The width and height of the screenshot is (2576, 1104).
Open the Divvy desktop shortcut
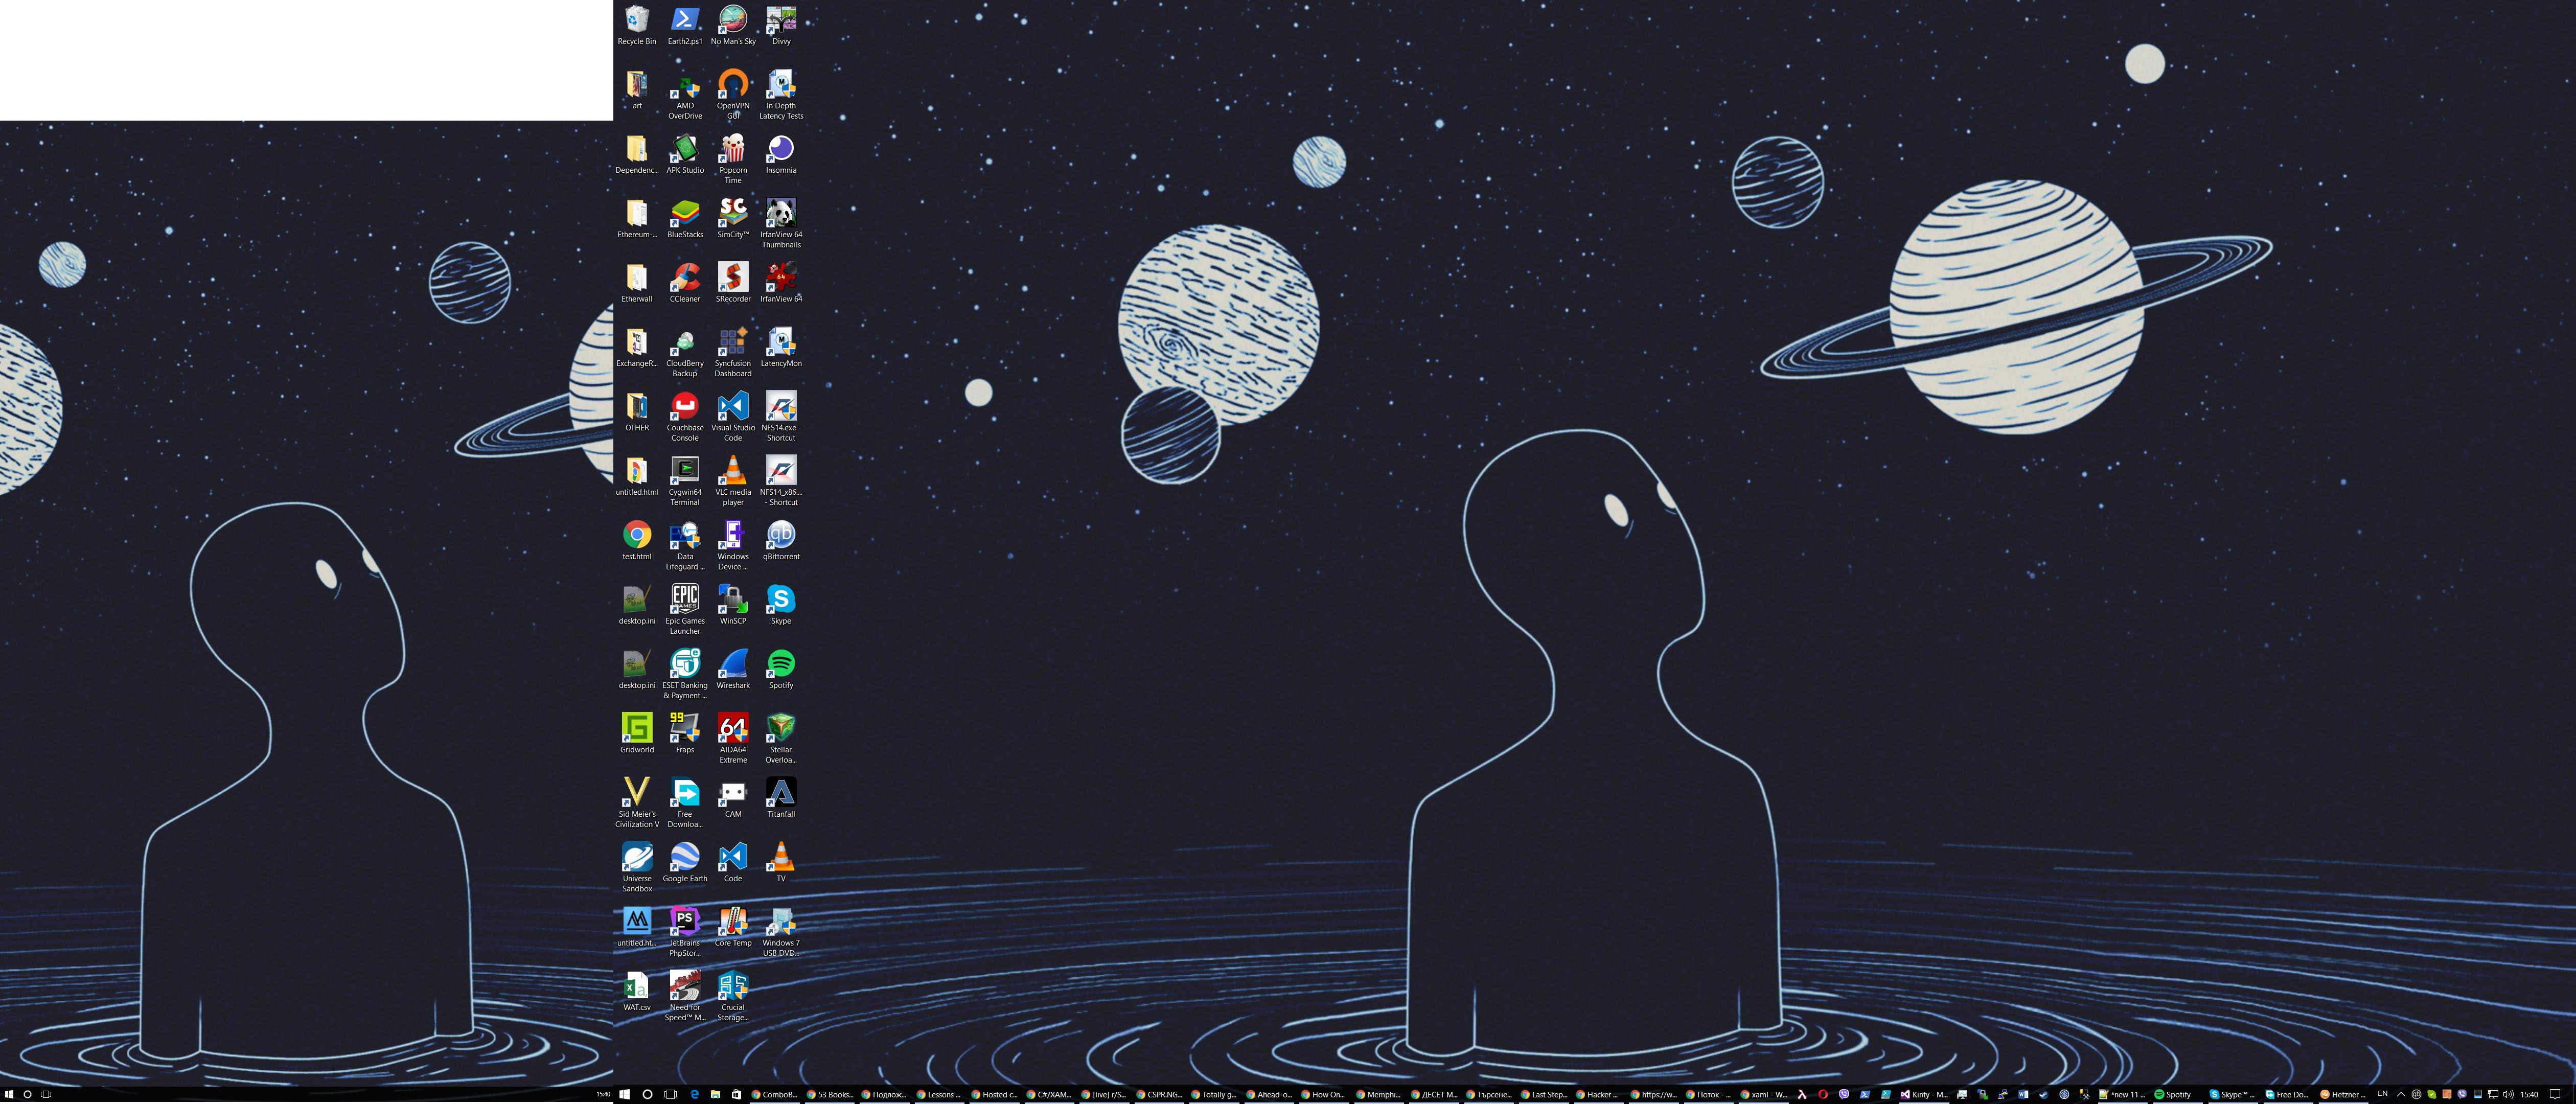tap(781, 25)
